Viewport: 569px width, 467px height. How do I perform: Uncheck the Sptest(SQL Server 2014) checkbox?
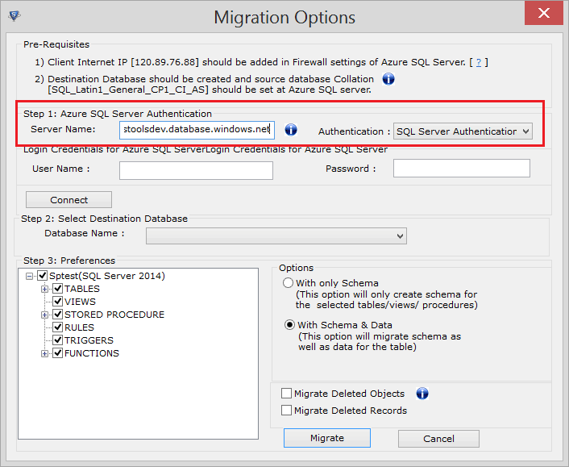(43, 276)
